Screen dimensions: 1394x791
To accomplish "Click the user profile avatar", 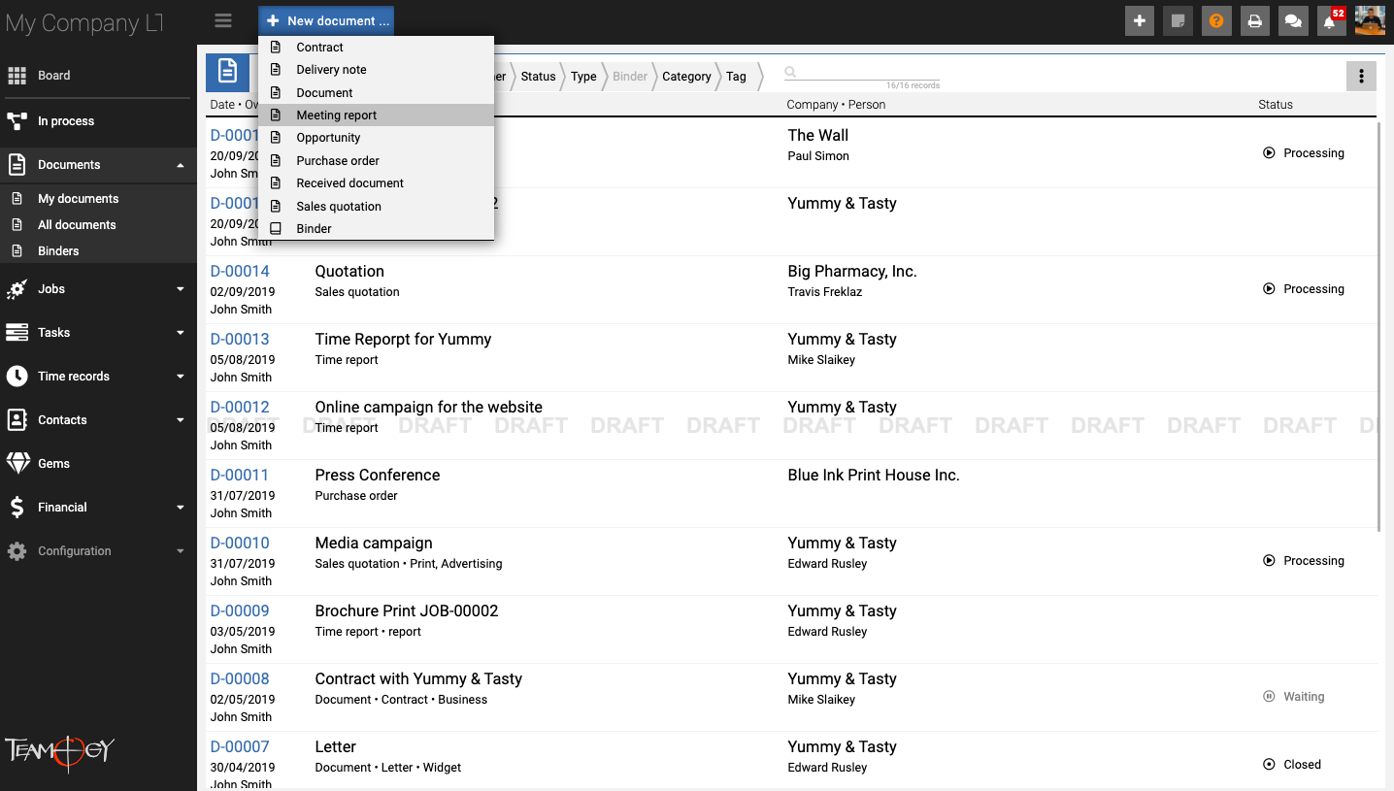I will [1370, 20].
